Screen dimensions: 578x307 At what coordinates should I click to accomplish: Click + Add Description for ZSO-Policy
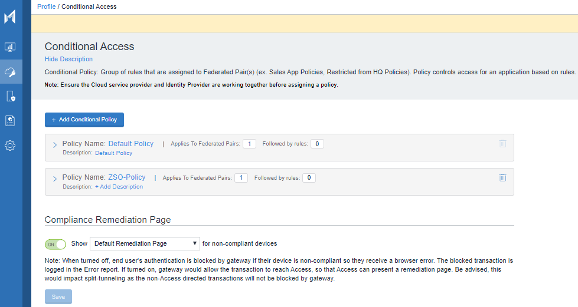(119, 187)
